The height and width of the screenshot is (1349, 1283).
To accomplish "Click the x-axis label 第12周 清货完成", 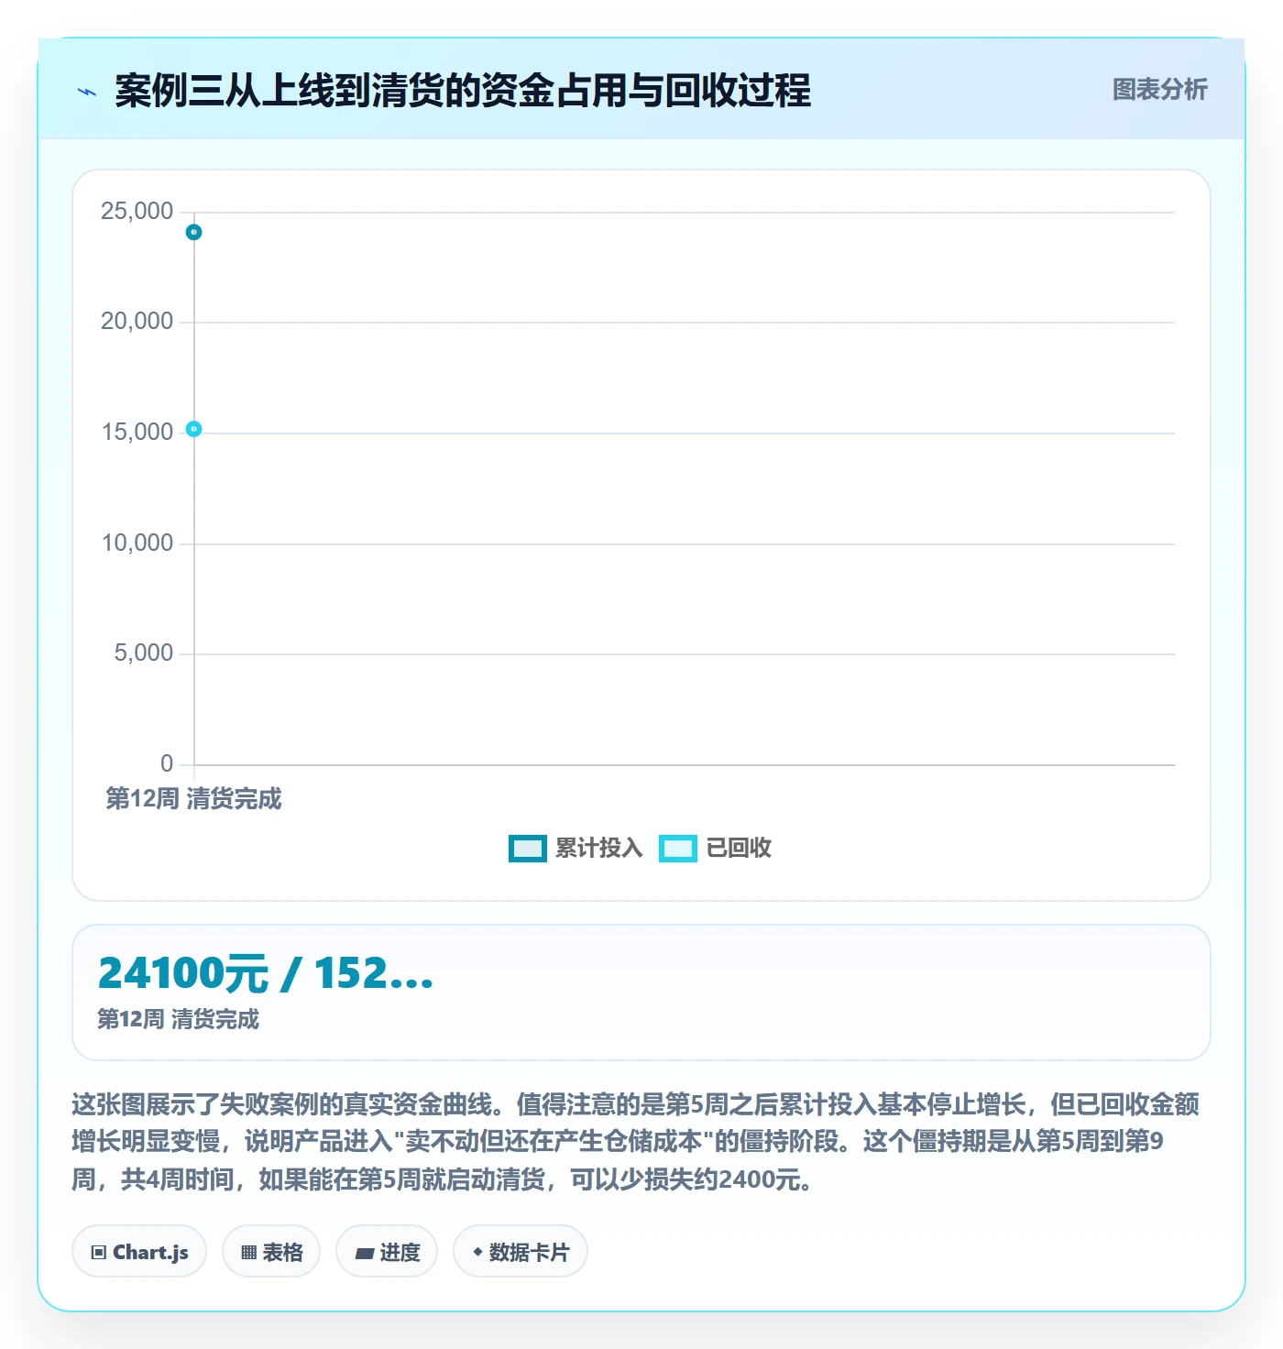I will click(x=193, y=799).
